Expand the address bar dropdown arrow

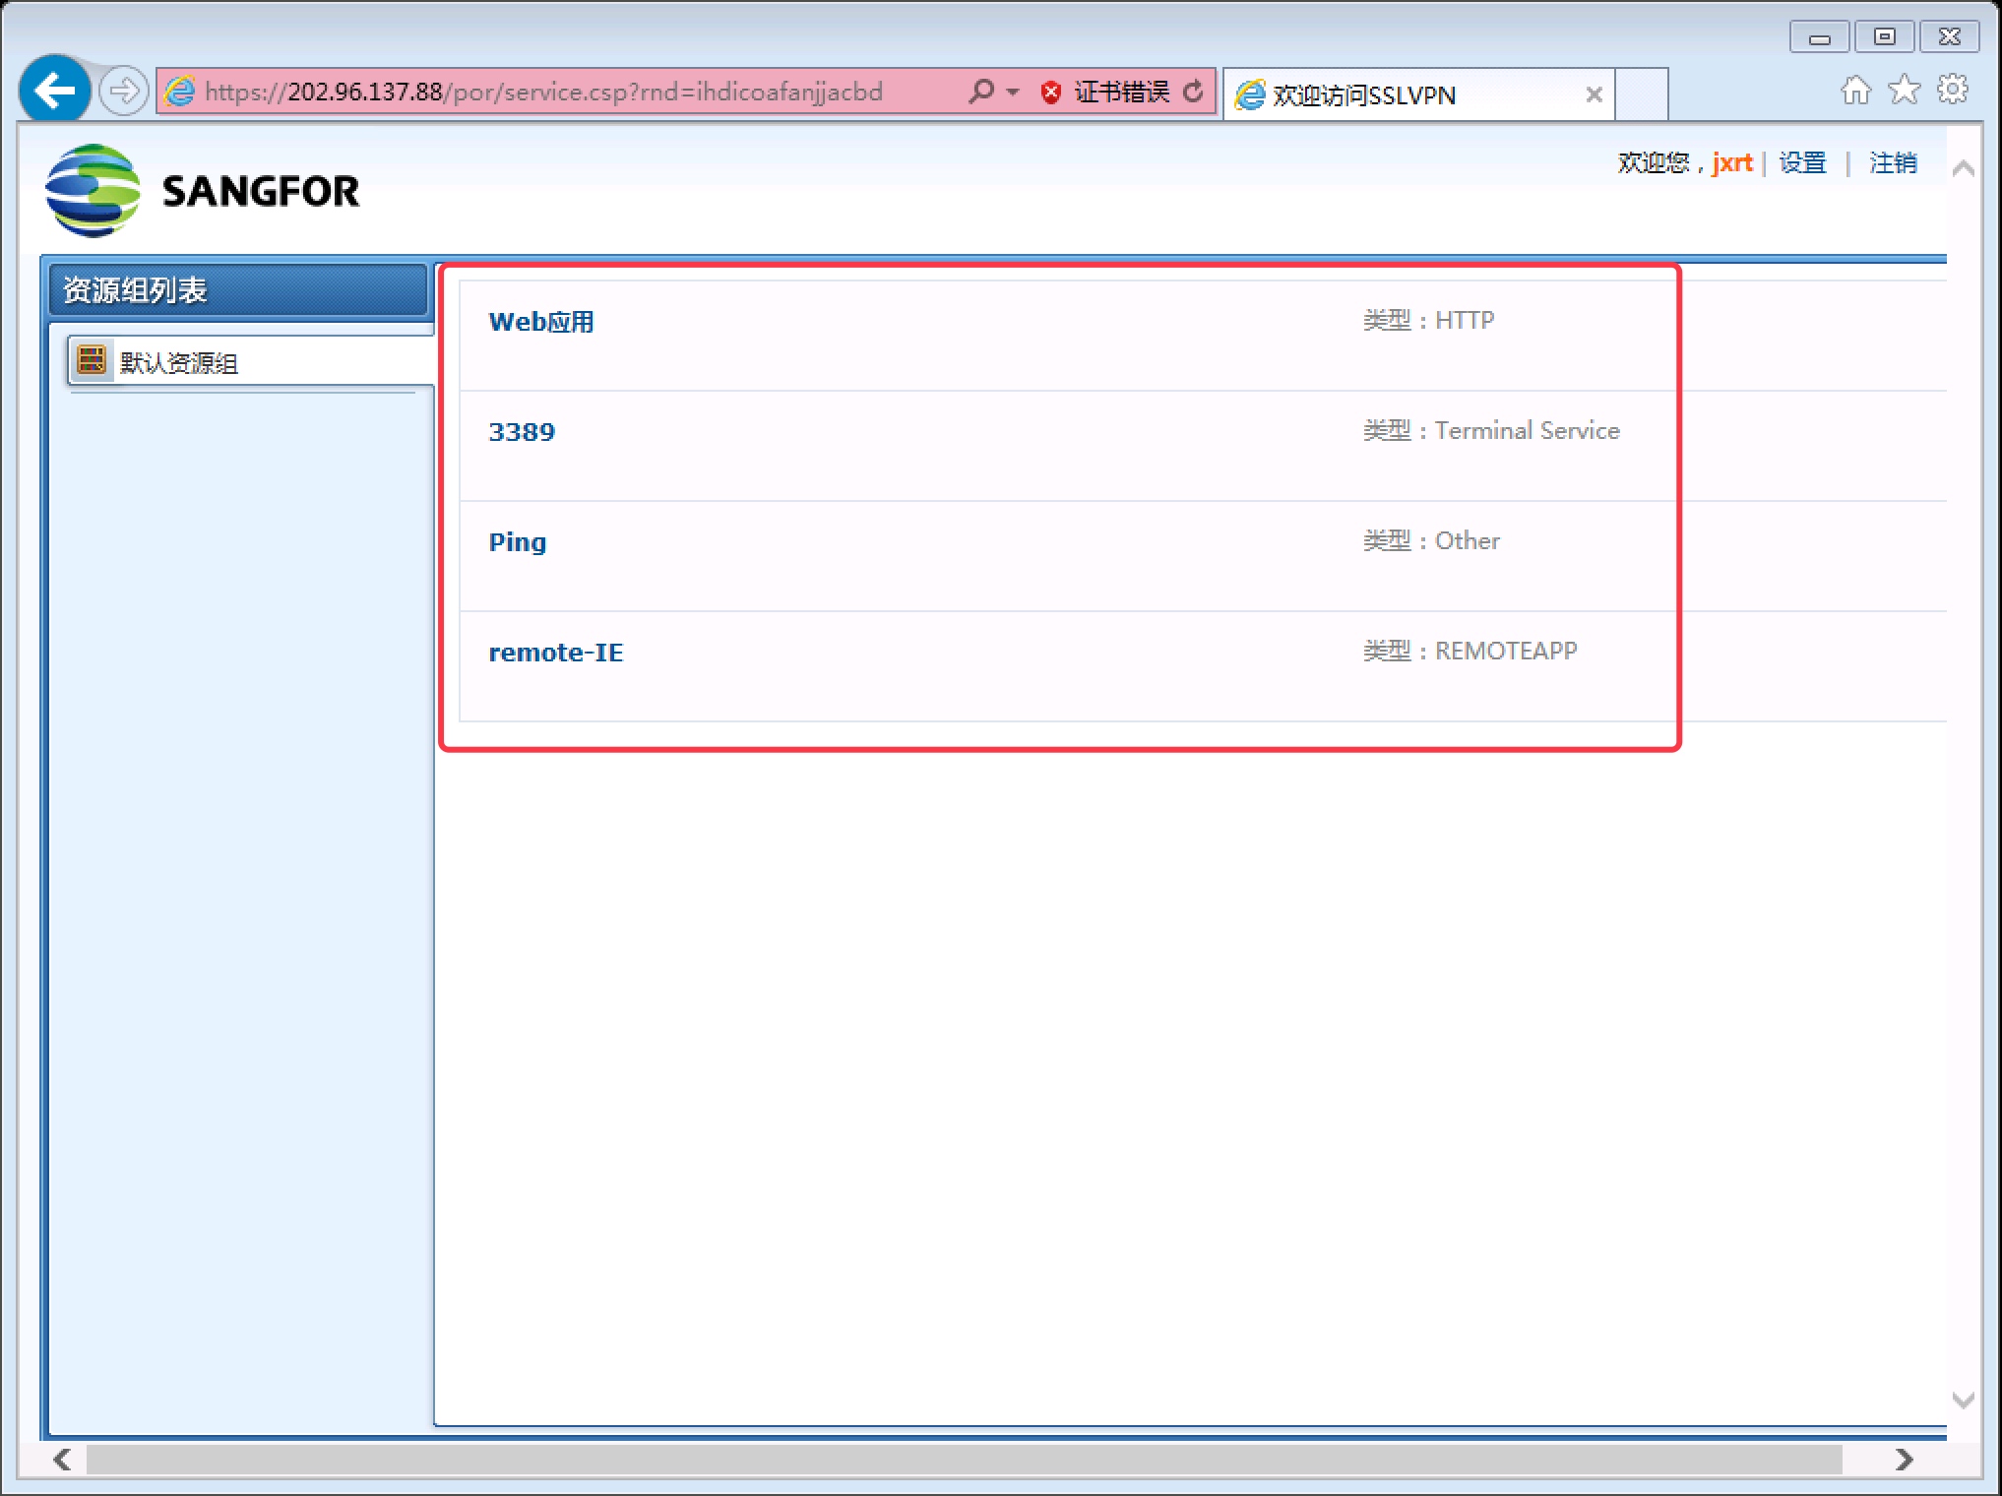pos(1013,93)
